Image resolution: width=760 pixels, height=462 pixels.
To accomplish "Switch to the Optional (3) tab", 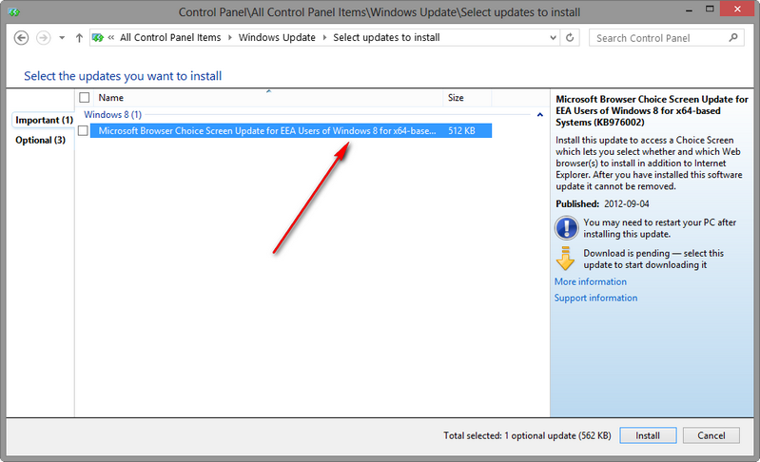I will (x=40, y=141).
